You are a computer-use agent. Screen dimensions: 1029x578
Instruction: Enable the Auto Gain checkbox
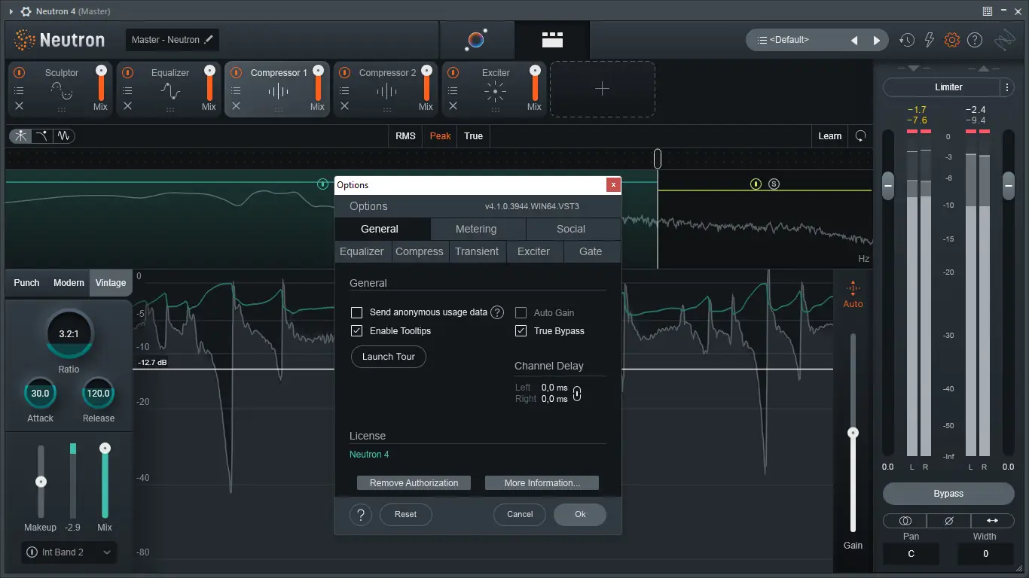521,312
